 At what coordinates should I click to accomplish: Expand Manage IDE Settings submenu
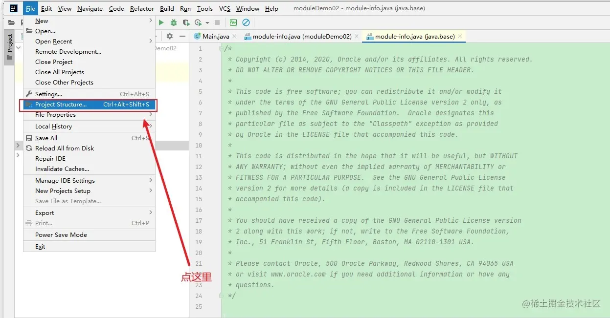(x=90, y=181)
